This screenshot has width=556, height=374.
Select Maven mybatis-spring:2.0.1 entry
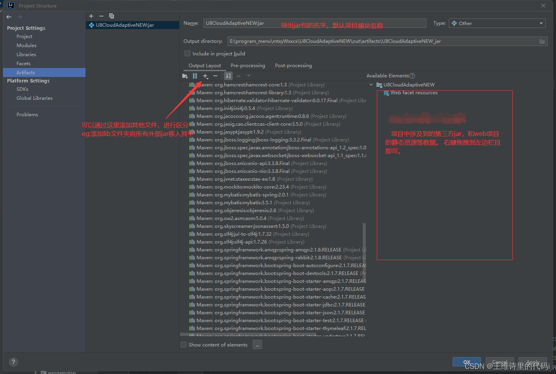[257, 195]
